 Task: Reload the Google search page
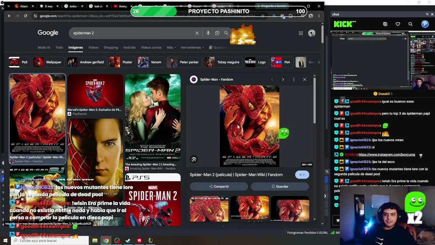[x=25, y=16]
